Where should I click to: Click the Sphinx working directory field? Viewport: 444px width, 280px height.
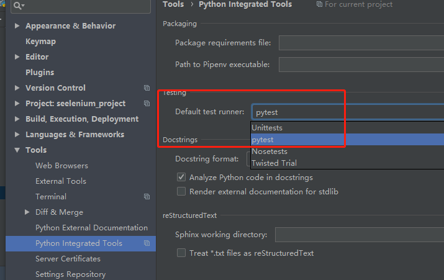(359, 235)
